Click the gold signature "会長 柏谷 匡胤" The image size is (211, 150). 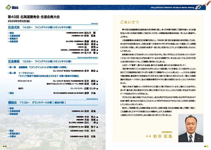pyautogui.click(x=159, y=136)
